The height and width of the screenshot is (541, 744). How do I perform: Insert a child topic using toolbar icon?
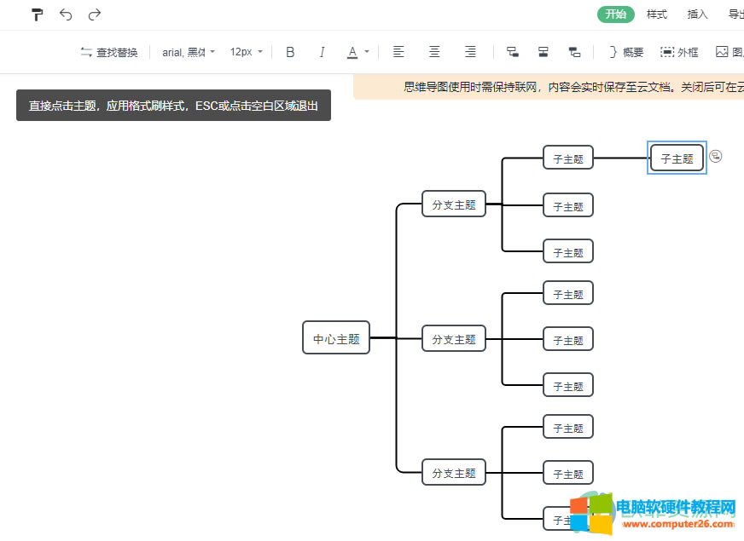click(512, 52)
